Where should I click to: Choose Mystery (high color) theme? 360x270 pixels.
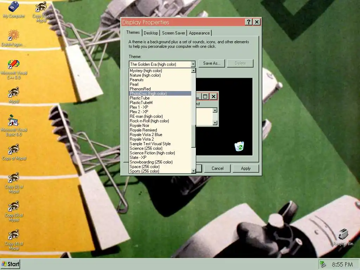(160, 71)
